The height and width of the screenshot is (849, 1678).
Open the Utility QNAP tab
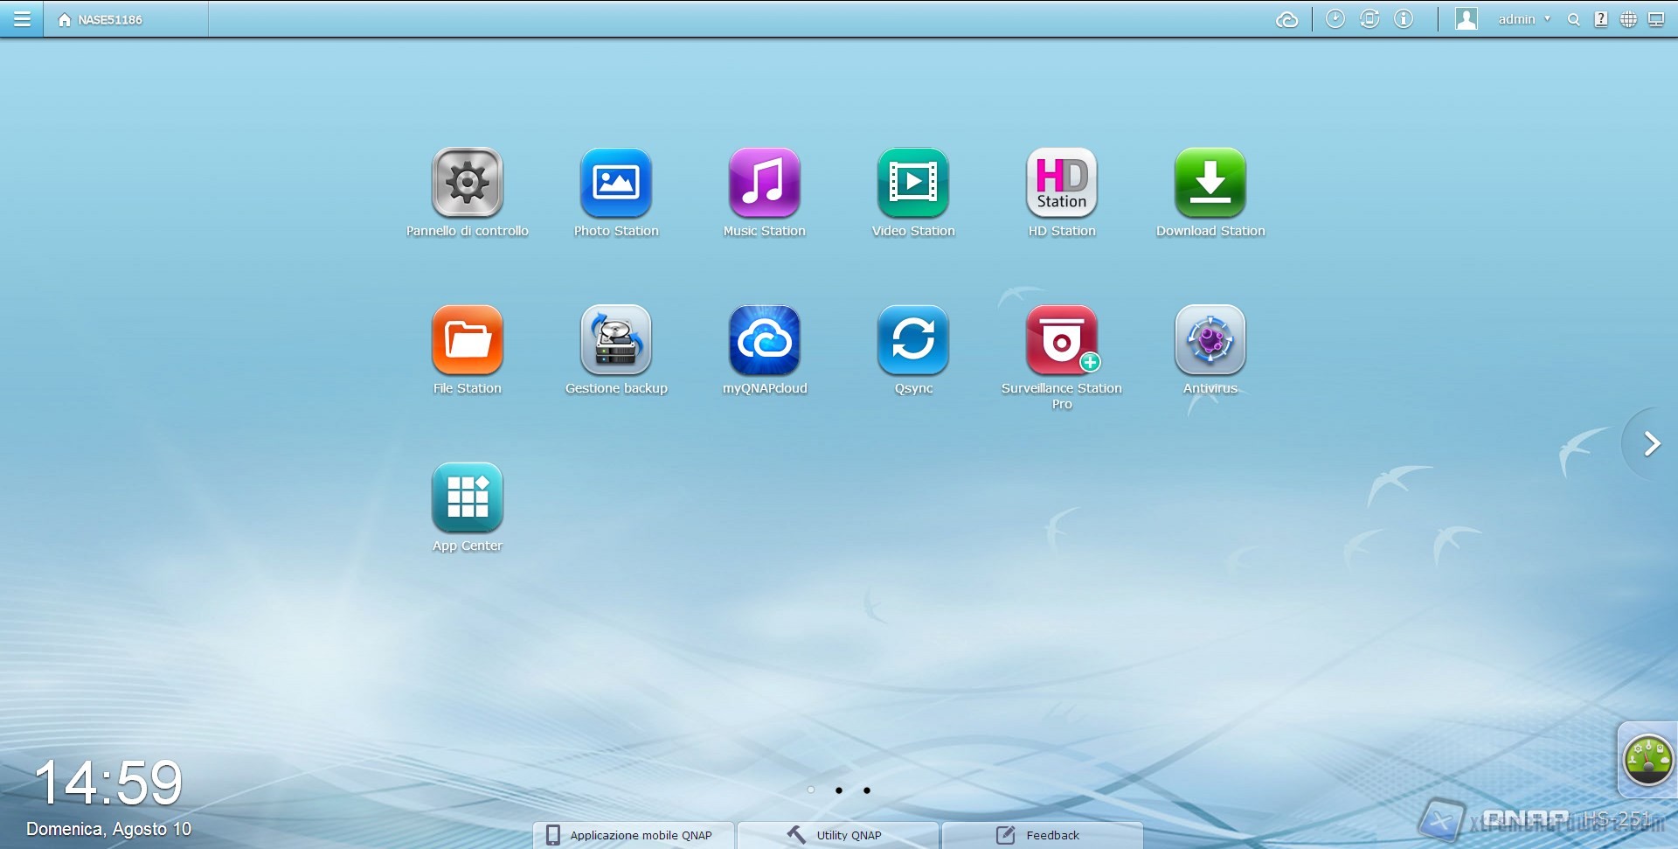coord(837,835)
